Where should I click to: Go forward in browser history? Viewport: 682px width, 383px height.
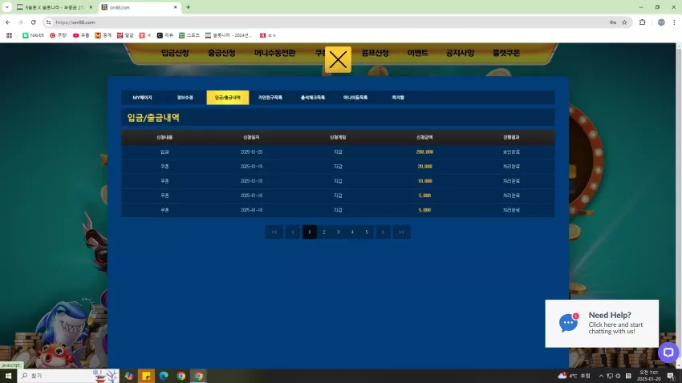tap(20, 22)
